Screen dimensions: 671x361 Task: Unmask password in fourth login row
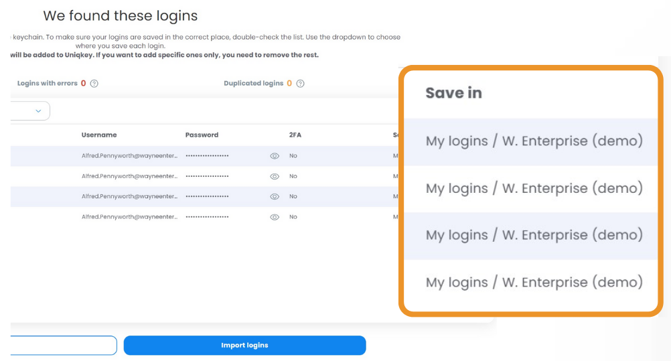click(275, 217)
